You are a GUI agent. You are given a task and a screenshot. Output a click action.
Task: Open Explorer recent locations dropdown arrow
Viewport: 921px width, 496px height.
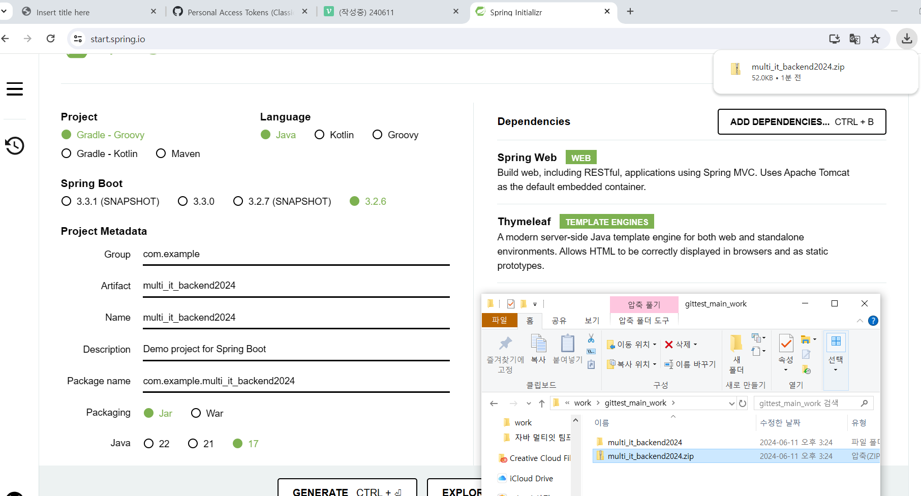pyautogui.click(x=529, y=404)
